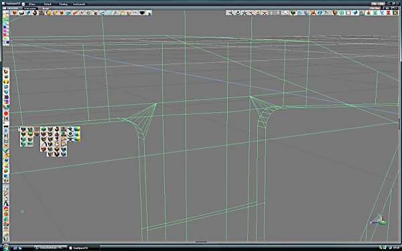Click the OBJ icon in the top toolbar

click(x=135, y=13)
